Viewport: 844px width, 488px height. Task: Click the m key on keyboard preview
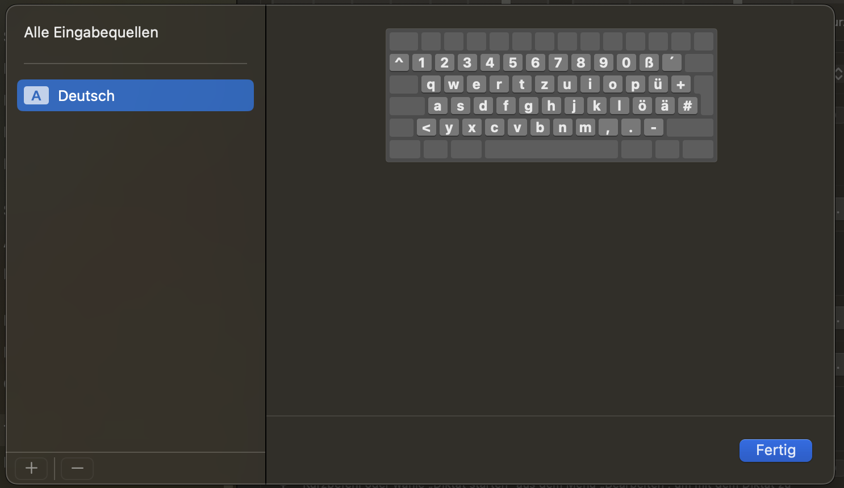pyautogui.click(x=585, y=128)
